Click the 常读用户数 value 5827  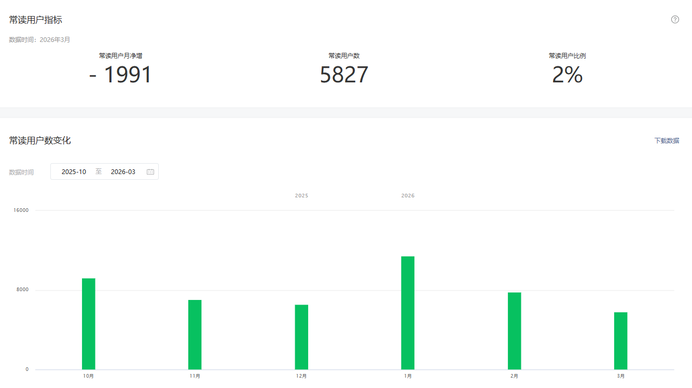tap(344, 75)
